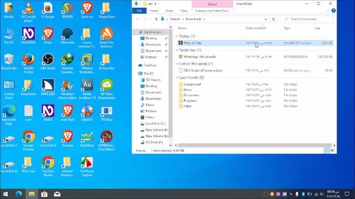The width and height of the screenshot is (355, 199).
Task: Click the Extract contextual tab
Action: [212, 4]
